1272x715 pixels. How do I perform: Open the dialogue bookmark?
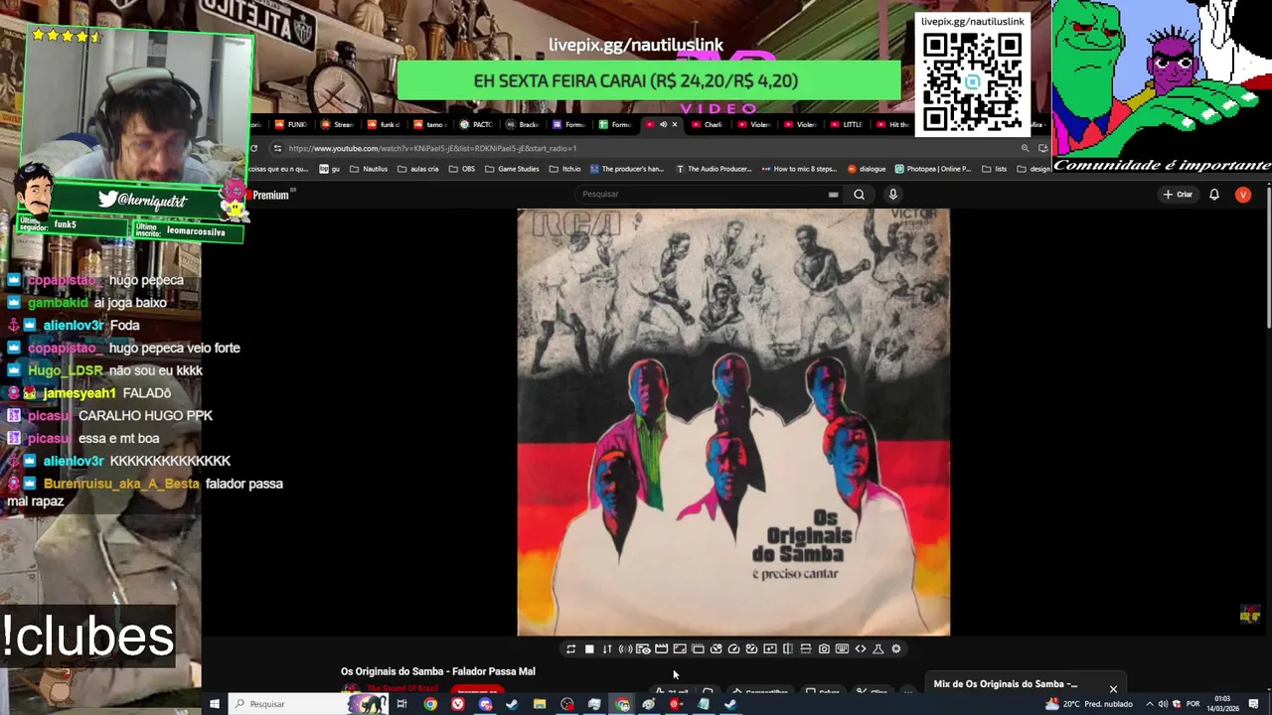tap(866, 169)
